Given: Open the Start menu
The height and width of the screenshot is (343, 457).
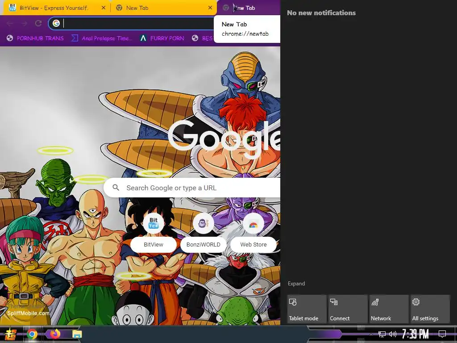Looking at the screenshot, I should click(x=11, y=334).
